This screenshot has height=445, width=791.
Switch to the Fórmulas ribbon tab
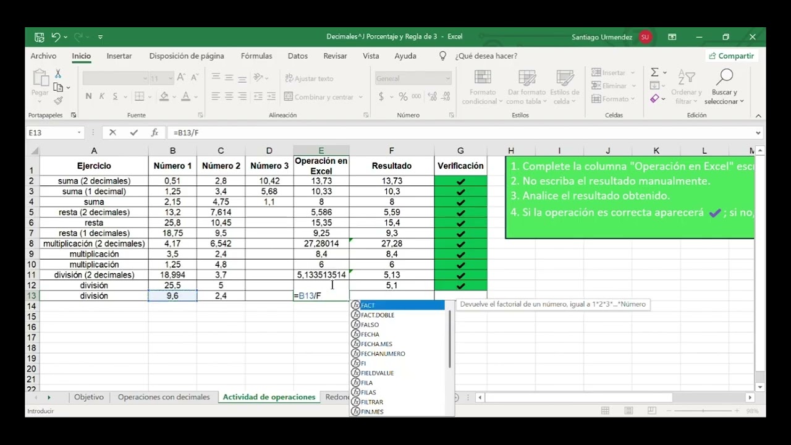256,56
